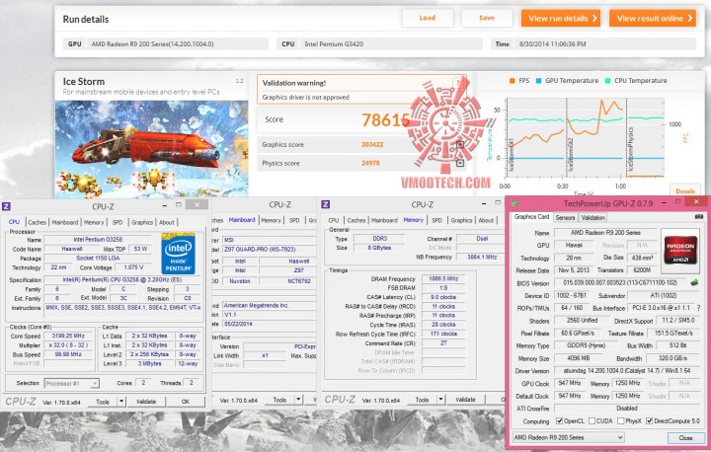The image size is (711, 452).
Task: Click the GPU-Z title bar app icon
Action: [514, 203]
